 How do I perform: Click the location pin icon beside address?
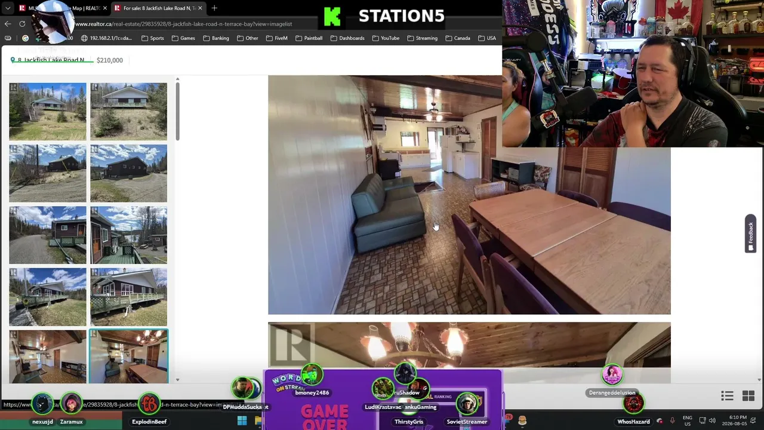pos(13,60)
